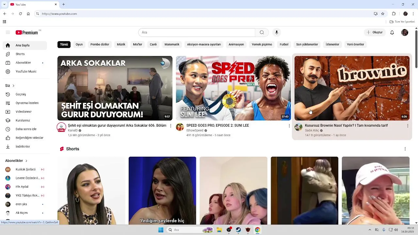Open Shorts from the sidebar

coord(25,54)
